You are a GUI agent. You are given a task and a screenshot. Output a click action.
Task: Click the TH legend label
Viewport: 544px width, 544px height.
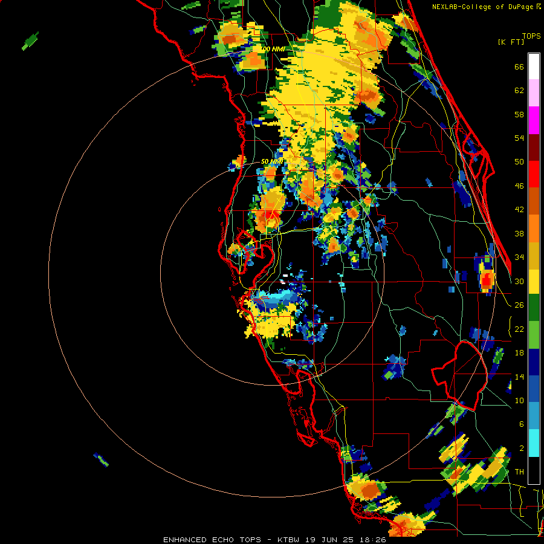(x=519, y=472)
